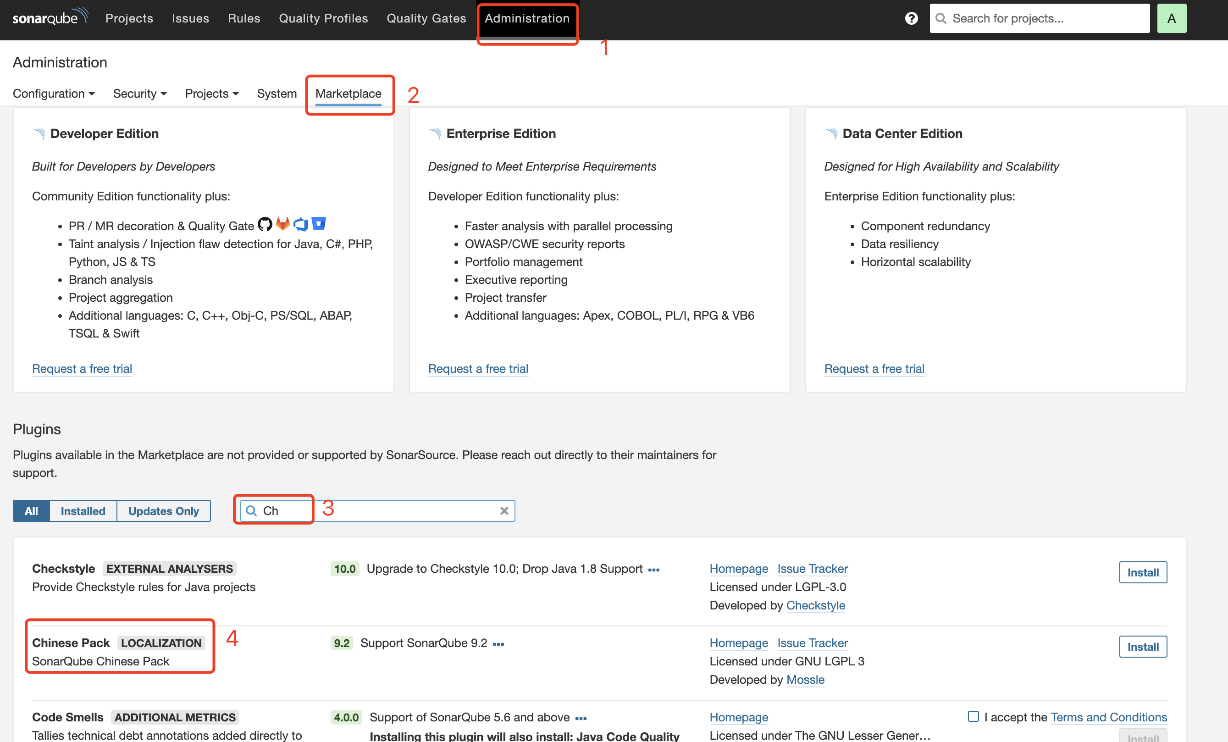This screenshot has height=742, width=1228.
Task: Click the Code Smells plugin name
Action: click(68, 717)
